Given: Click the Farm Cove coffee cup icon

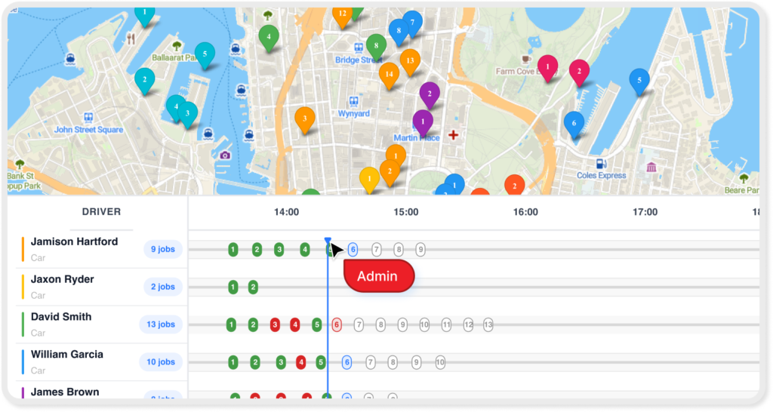Looking at the screenshot, I should (525, 59).
